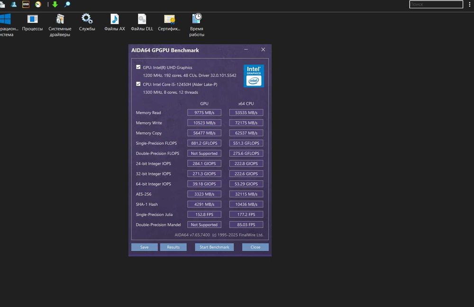Click GPU Memory Write value 10523 MB/s

click(204, 123)
